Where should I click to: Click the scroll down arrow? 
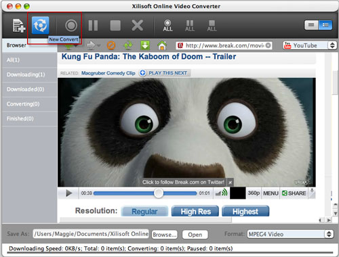click(336, 213)
